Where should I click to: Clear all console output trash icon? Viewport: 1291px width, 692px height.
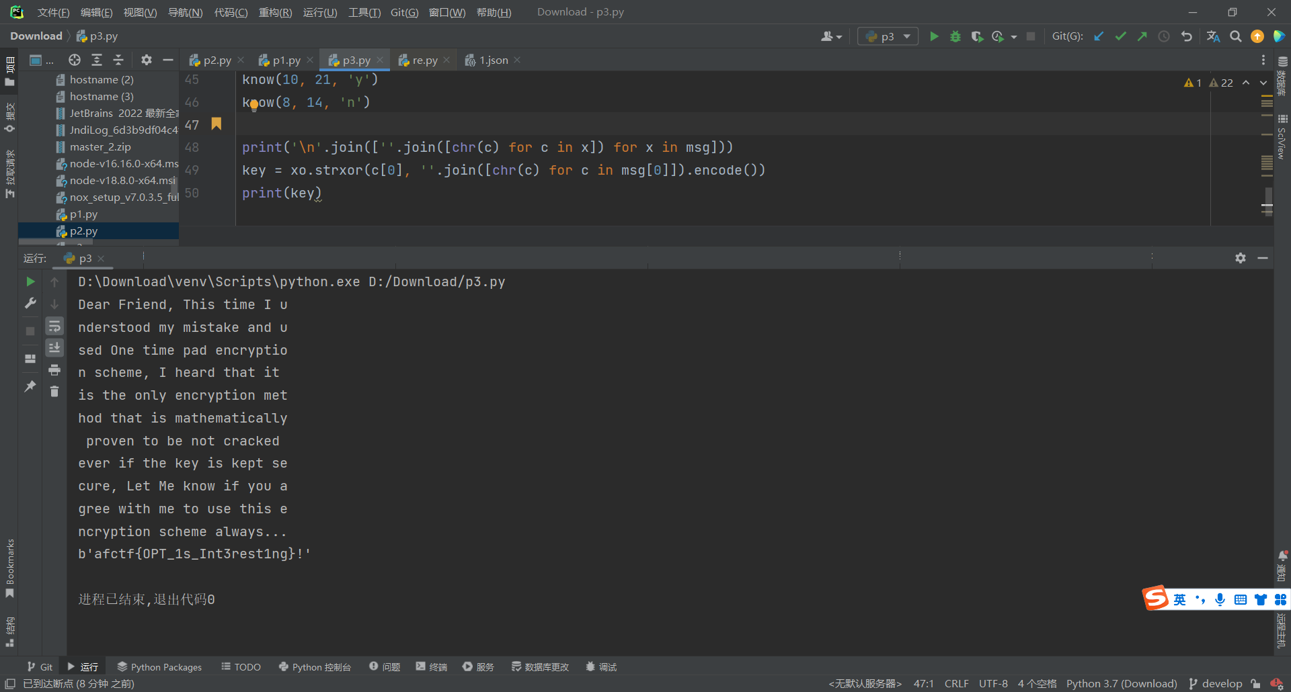(x=54, y=392)
